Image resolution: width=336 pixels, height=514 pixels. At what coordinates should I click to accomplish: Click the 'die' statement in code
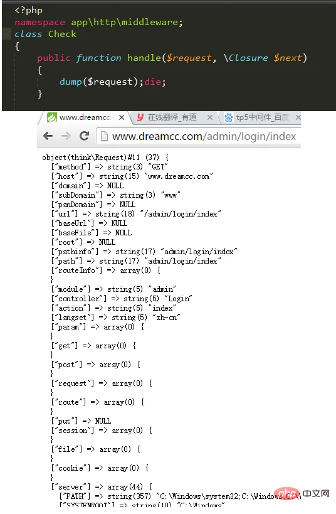coord(152,82)
